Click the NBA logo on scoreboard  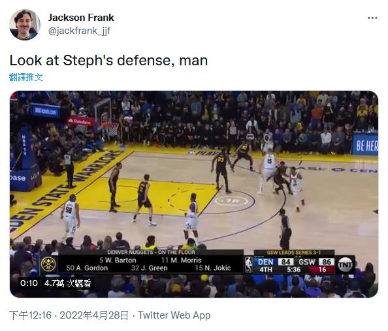(249, 264)
